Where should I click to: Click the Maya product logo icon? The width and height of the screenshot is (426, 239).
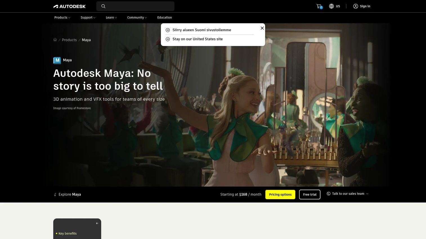[x=57, y=60]
